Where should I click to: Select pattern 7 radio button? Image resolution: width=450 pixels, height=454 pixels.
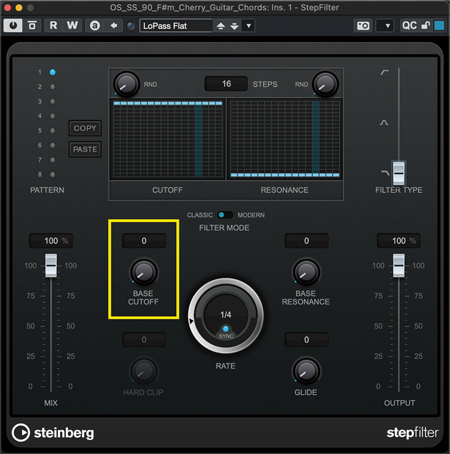52,160
